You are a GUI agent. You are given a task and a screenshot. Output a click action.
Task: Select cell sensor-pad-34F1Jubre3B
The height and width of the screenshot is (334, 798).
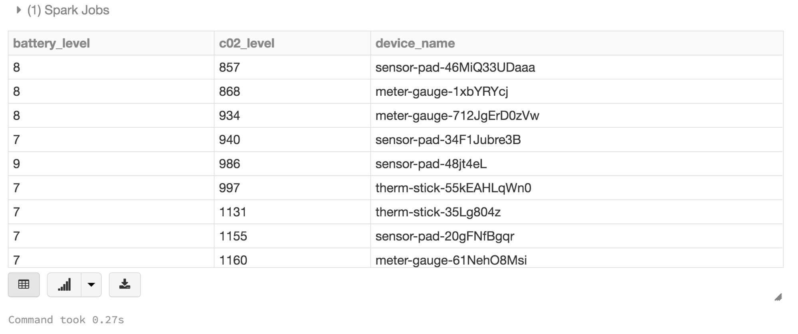tap(448, 140)
